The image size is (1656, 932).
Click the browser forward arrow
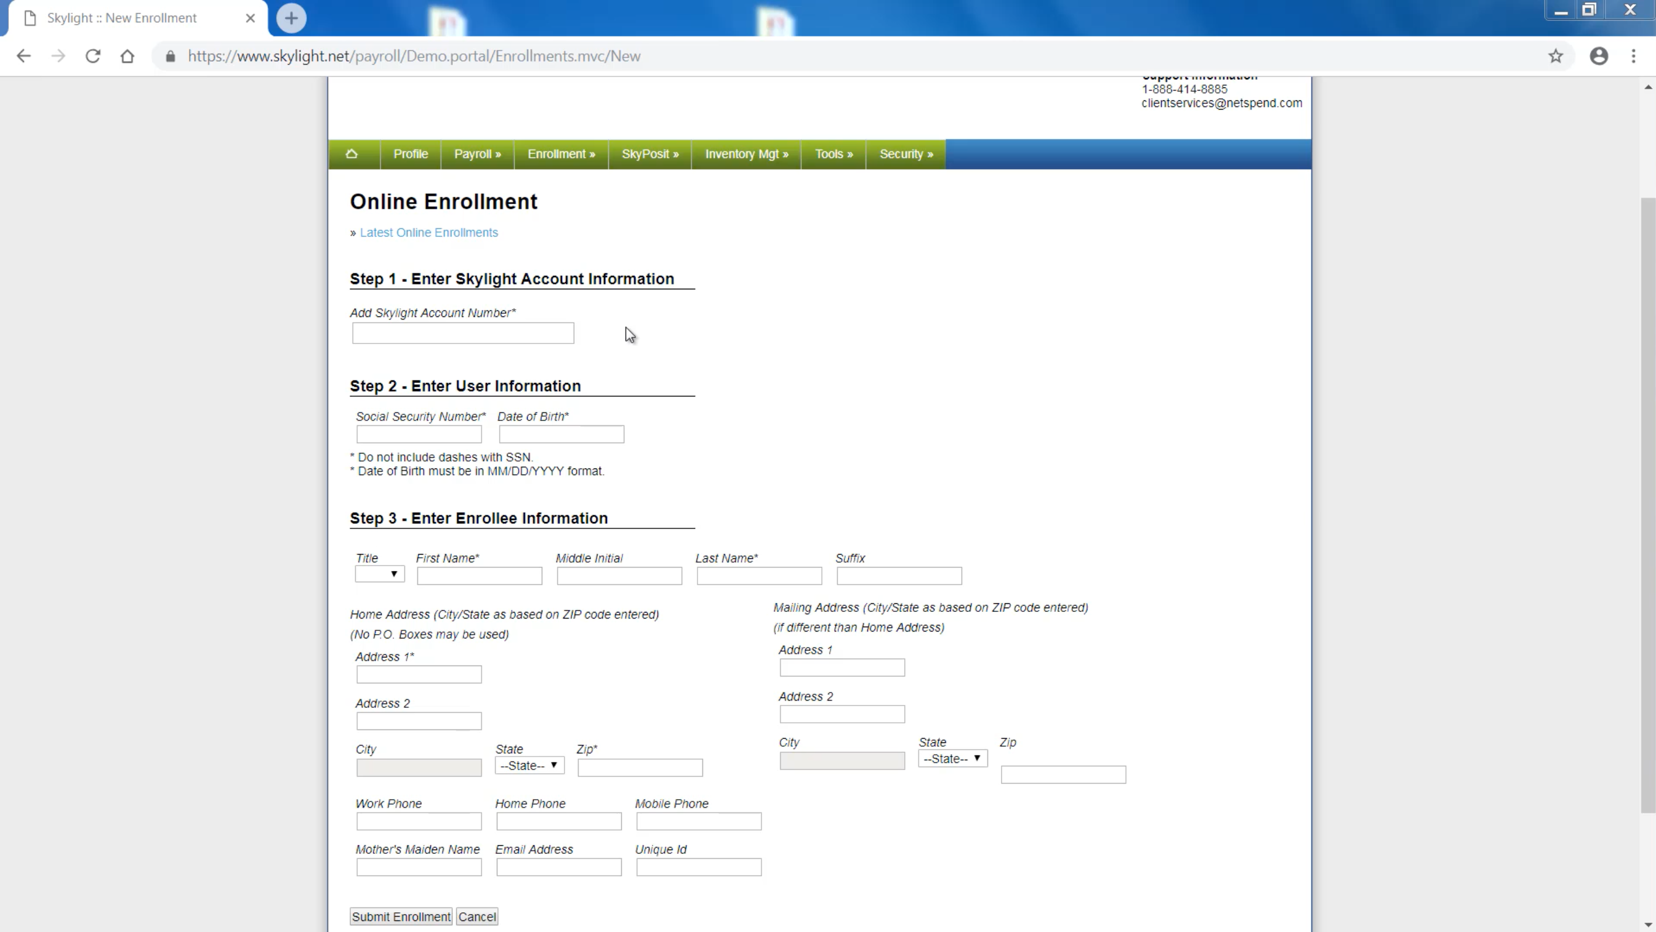click(x=58, y=56)
